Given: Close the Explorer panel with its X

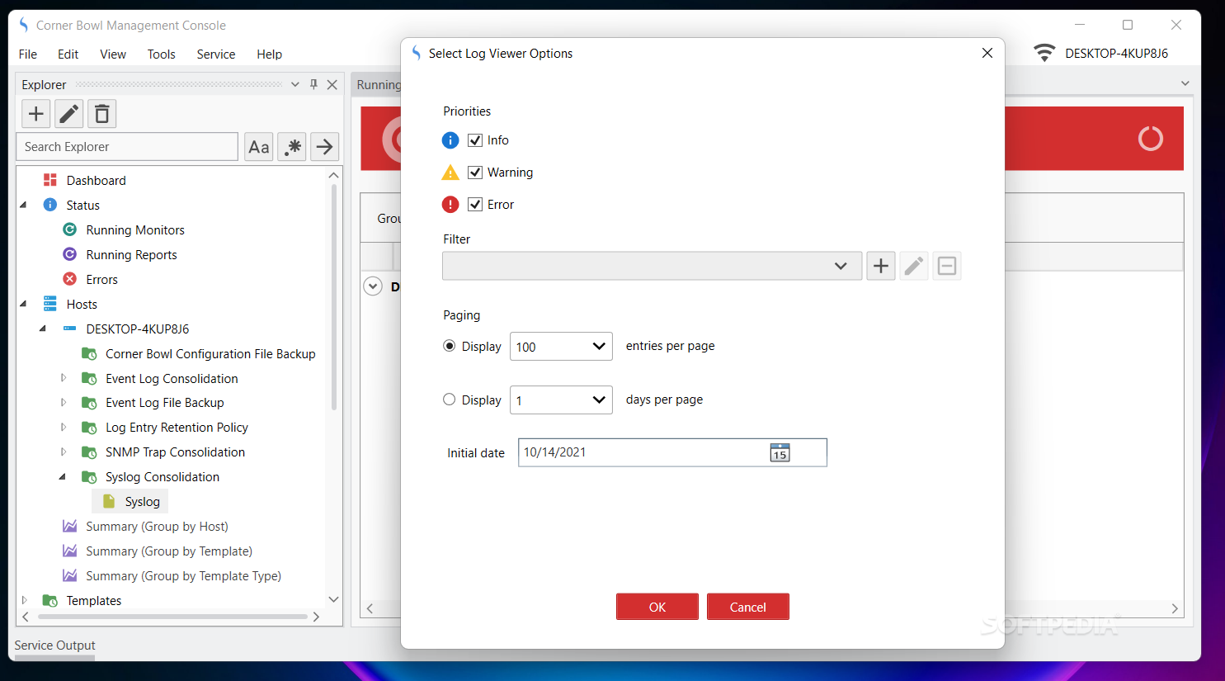Looking at the screenshot, I should pos(332,84).
